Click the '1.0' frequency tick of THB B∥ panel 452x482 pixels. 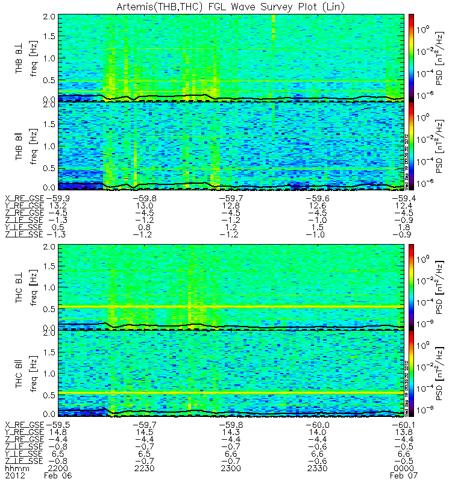click(x=49, y=146)
